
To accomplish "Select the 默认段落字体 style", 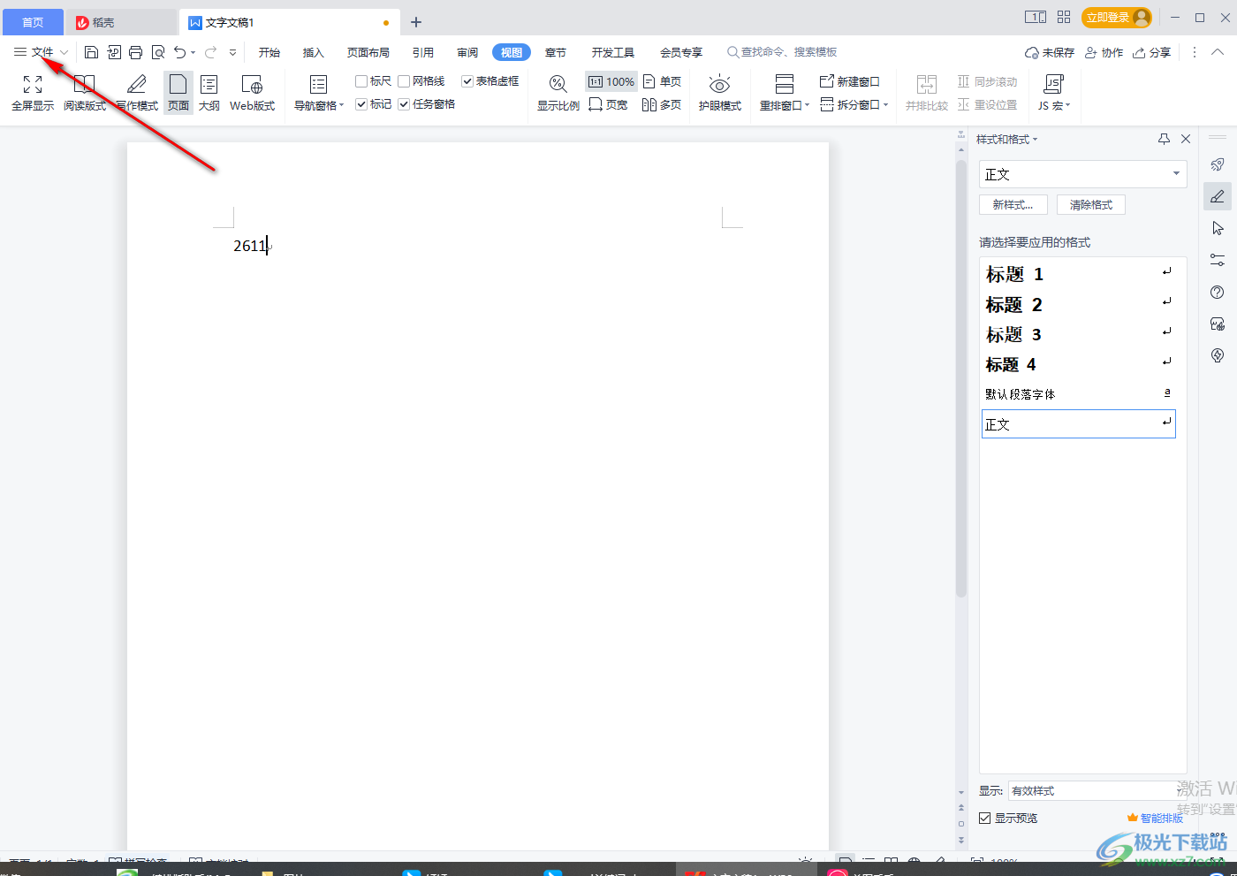I will tap(1079, 394).
